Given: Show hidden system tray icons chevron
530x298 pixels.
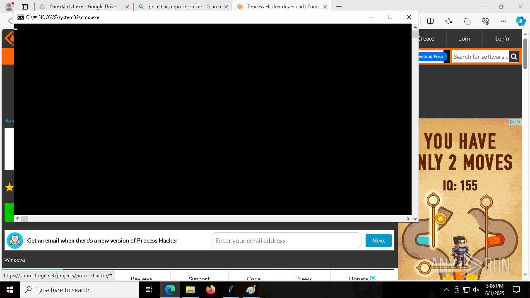Looking at the screenshot, I should 446,290.
